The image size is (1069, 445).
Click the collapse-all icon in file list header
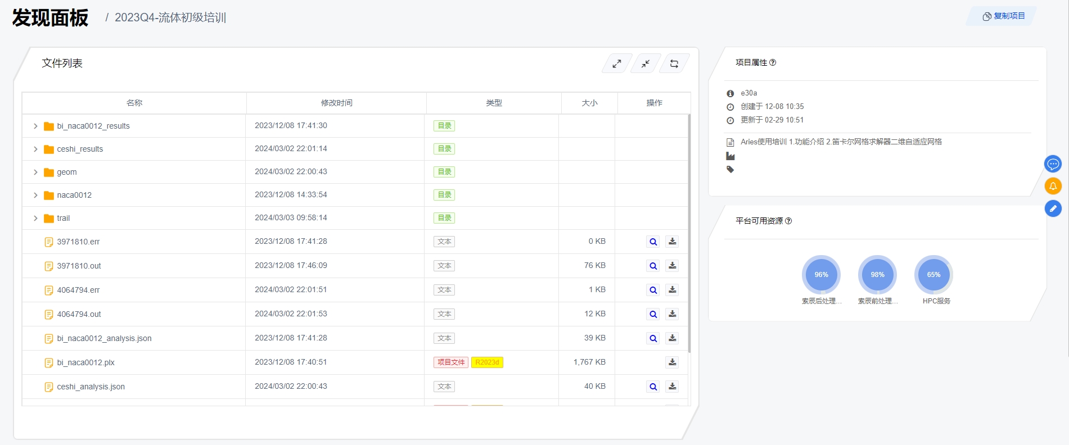pyautogui.click(x=646, y=63)
